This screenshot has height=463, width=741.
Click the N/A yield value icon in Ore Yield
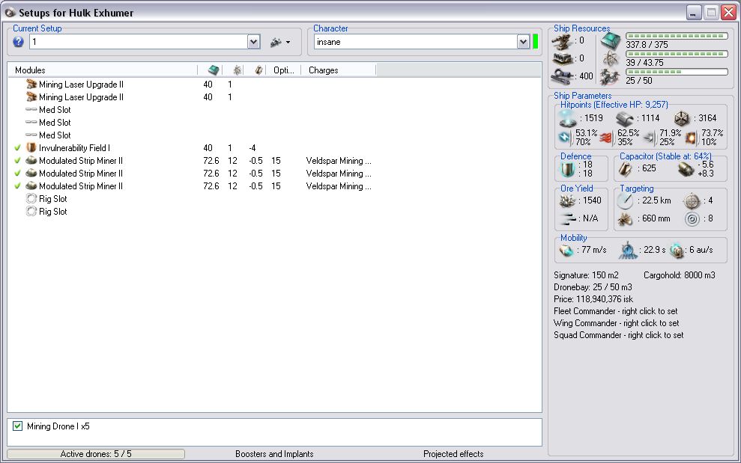(568, 218)
